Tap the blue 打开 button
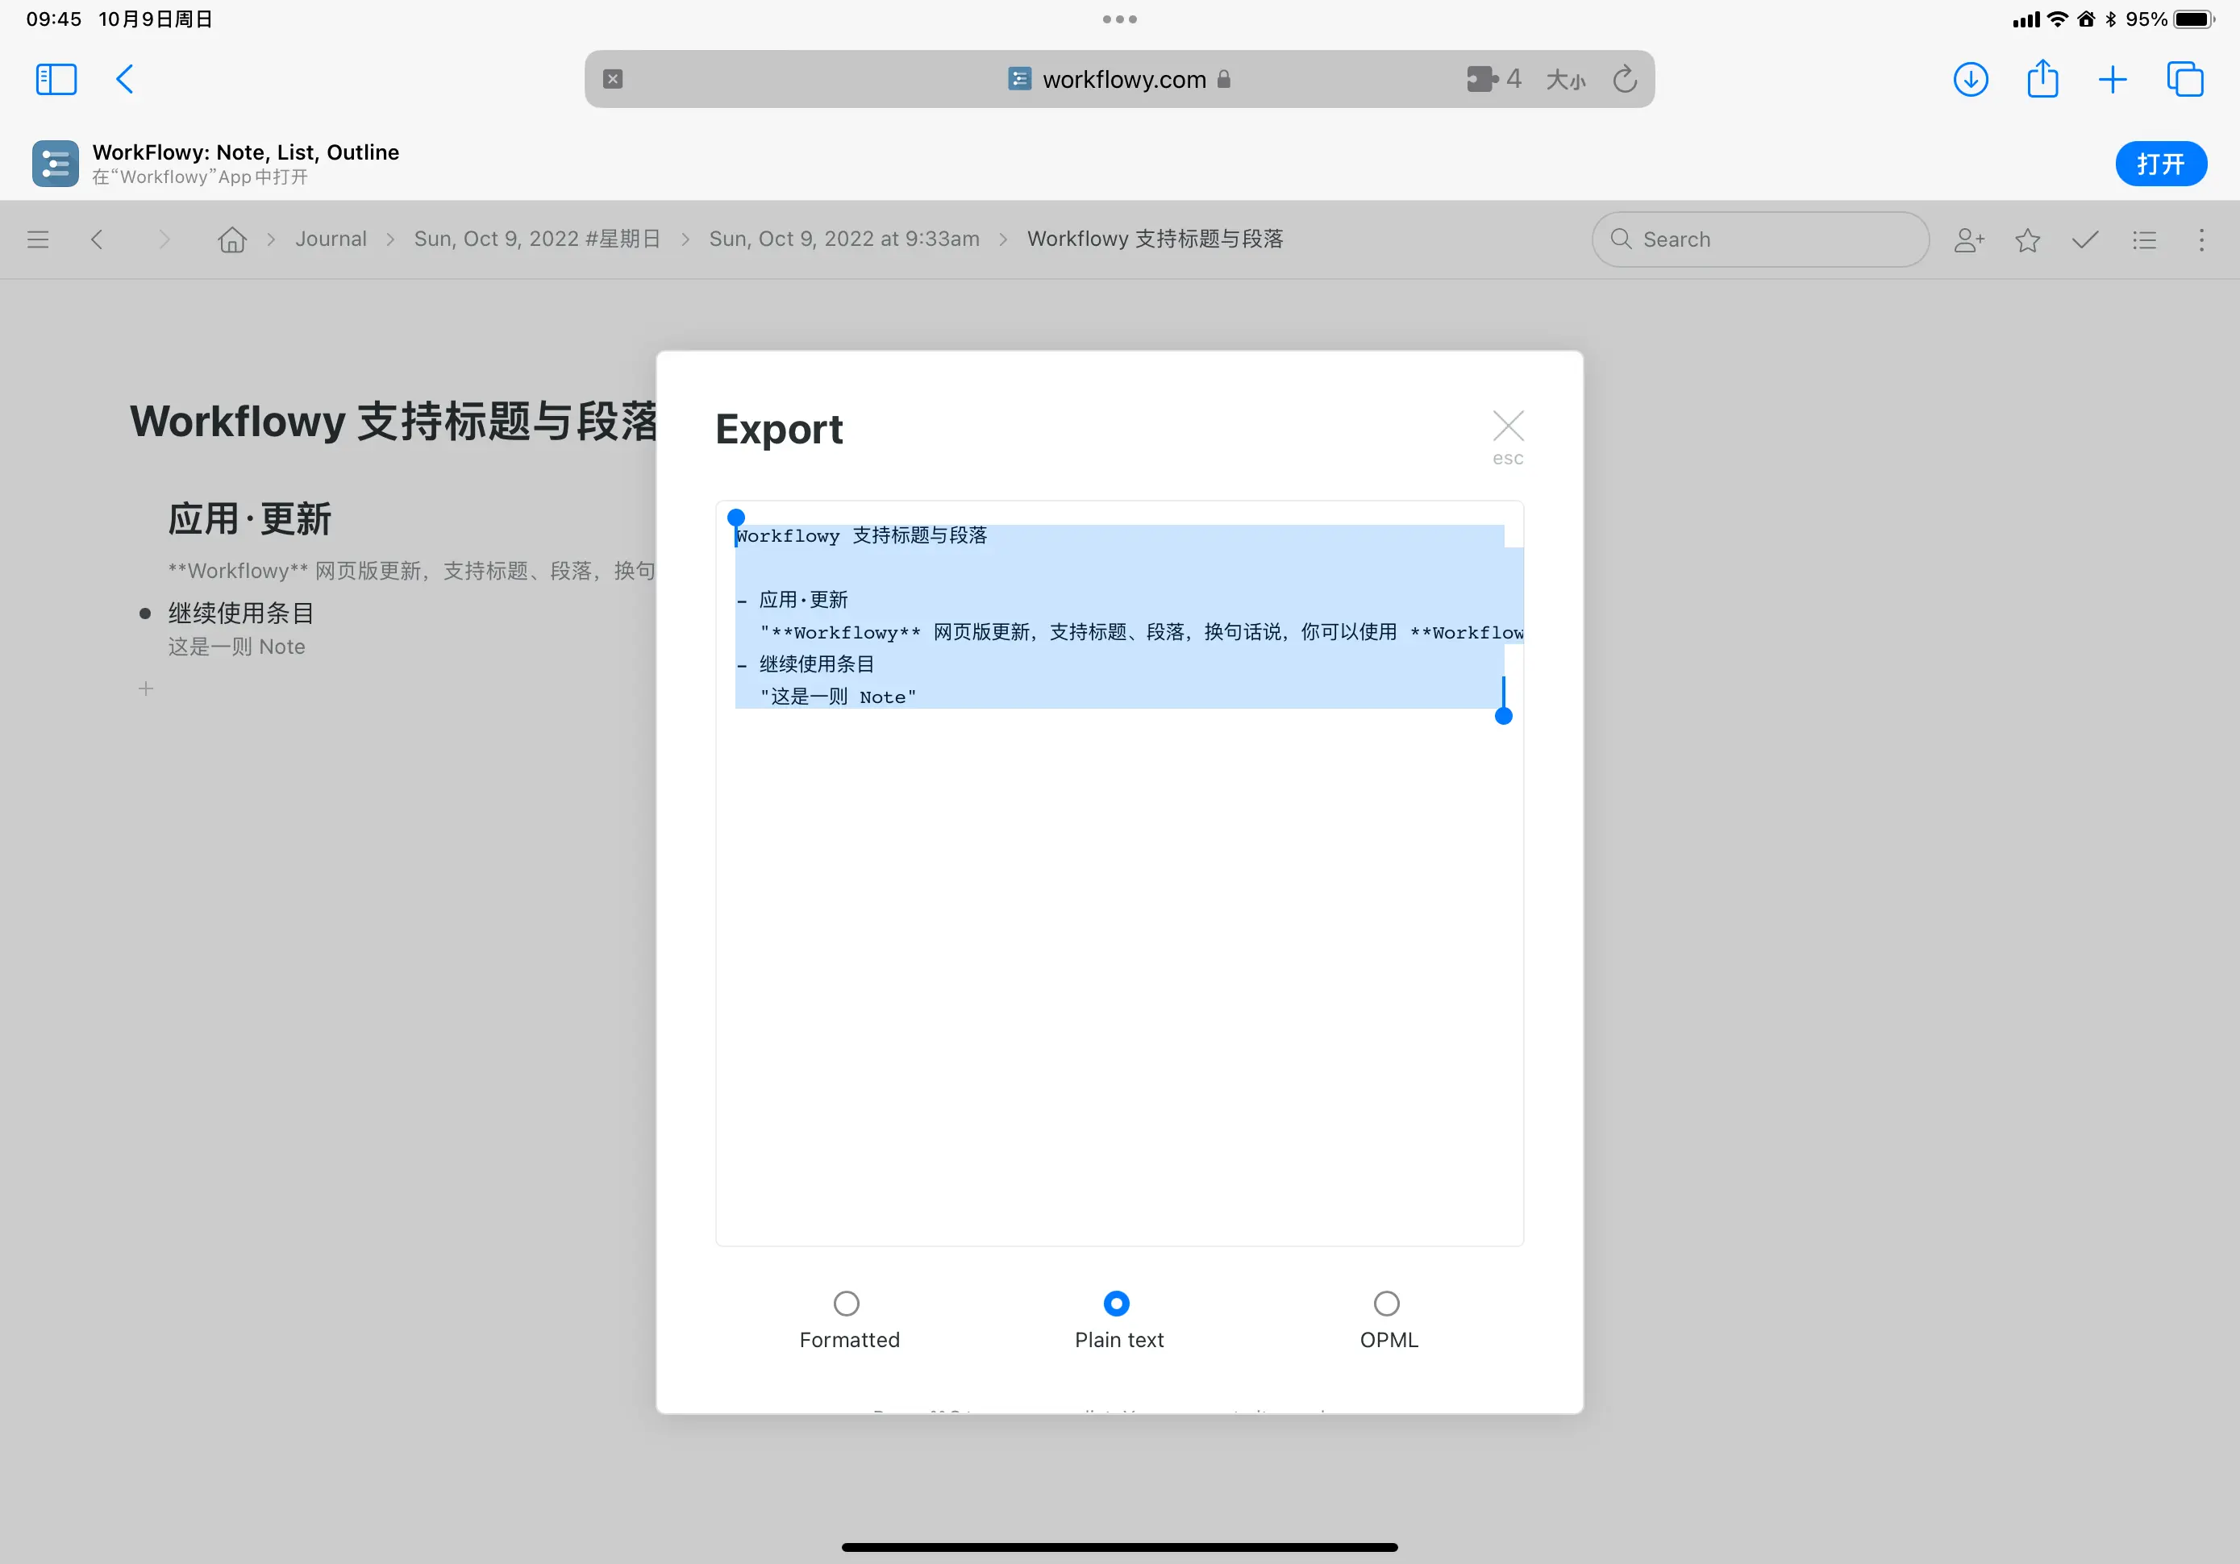2240x1564 pixels. tap(2160, 163)
